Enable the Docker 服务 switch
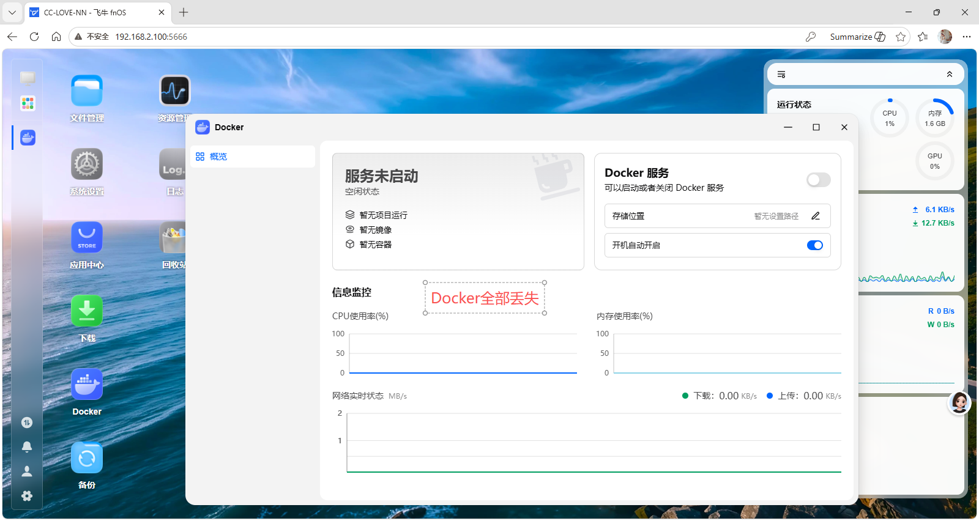The image size is (979, 521). click(818, 180)
